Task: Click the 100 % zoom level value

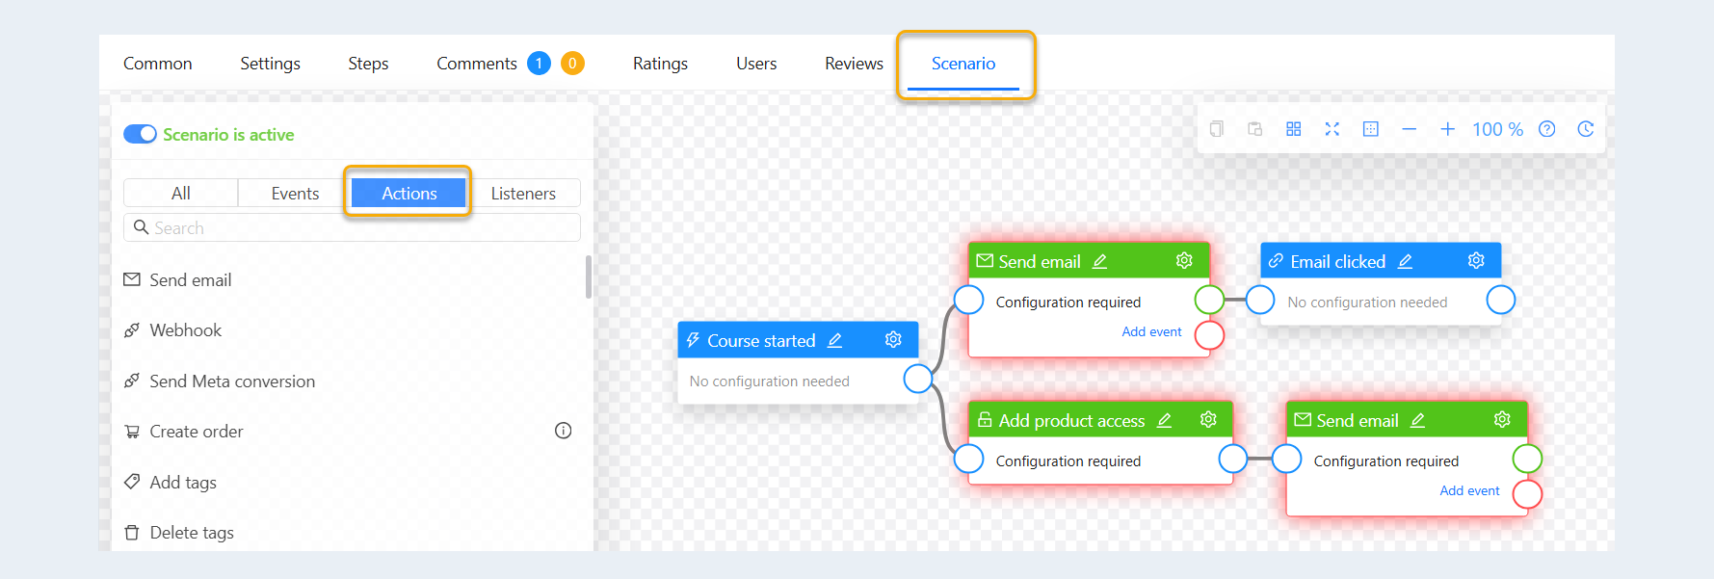Action: (1497, 129)
